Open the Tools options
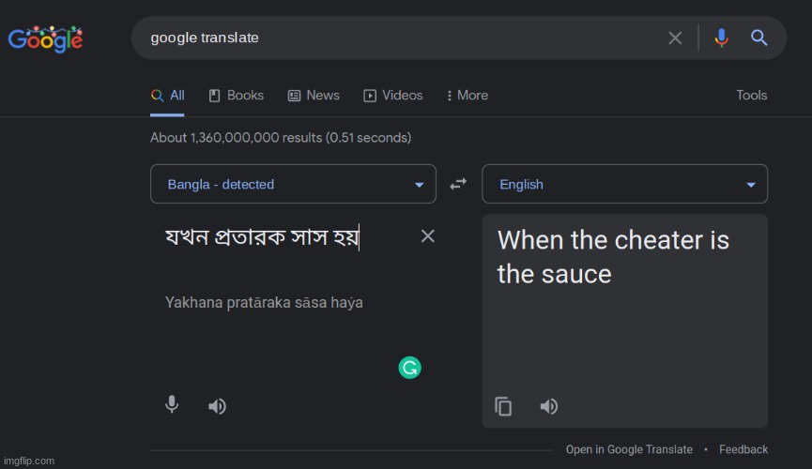The height and width of the screenshot is (469, 812). tap(751, 96)
